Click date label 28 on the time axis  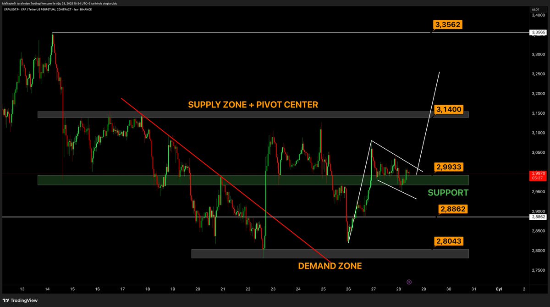pyautogui.click(x=399, y=289)
